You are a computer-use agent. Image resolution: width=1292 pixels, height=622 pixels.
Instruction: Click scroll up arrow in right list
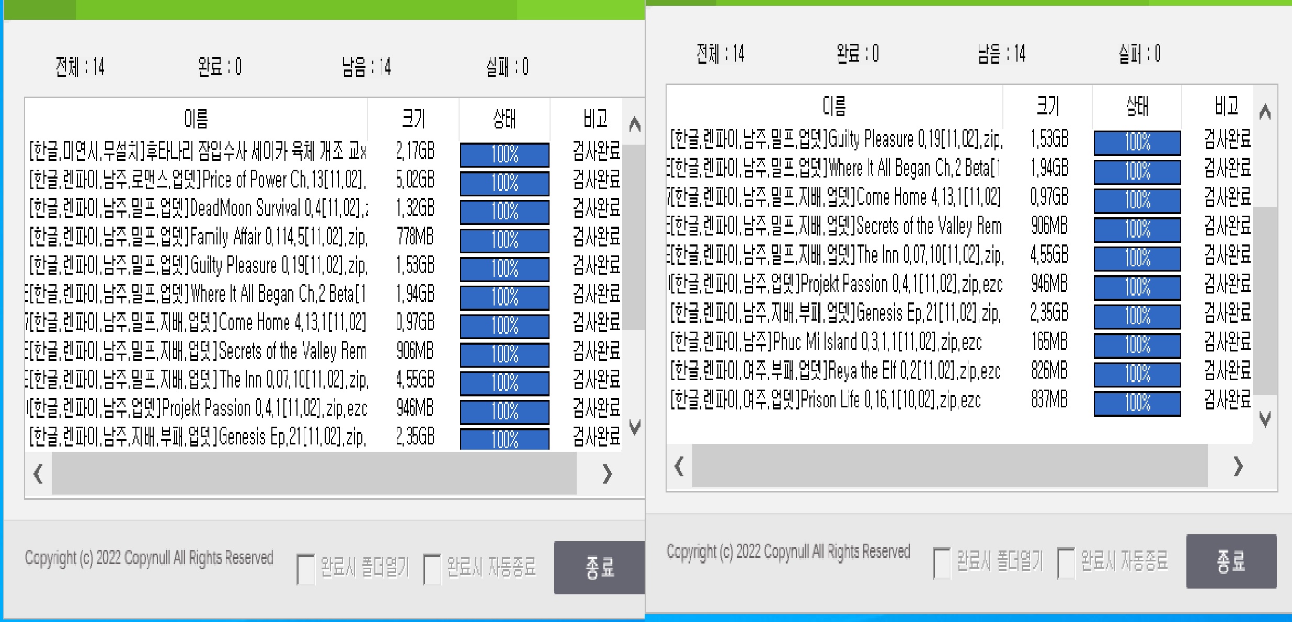pos(1265,112)
